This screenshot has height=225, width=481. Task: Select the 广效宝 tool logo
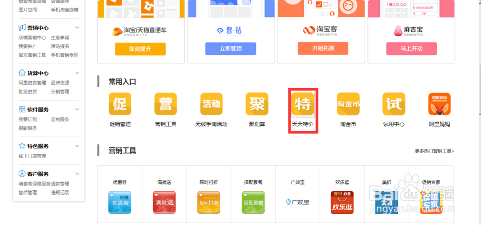[298, 202]
